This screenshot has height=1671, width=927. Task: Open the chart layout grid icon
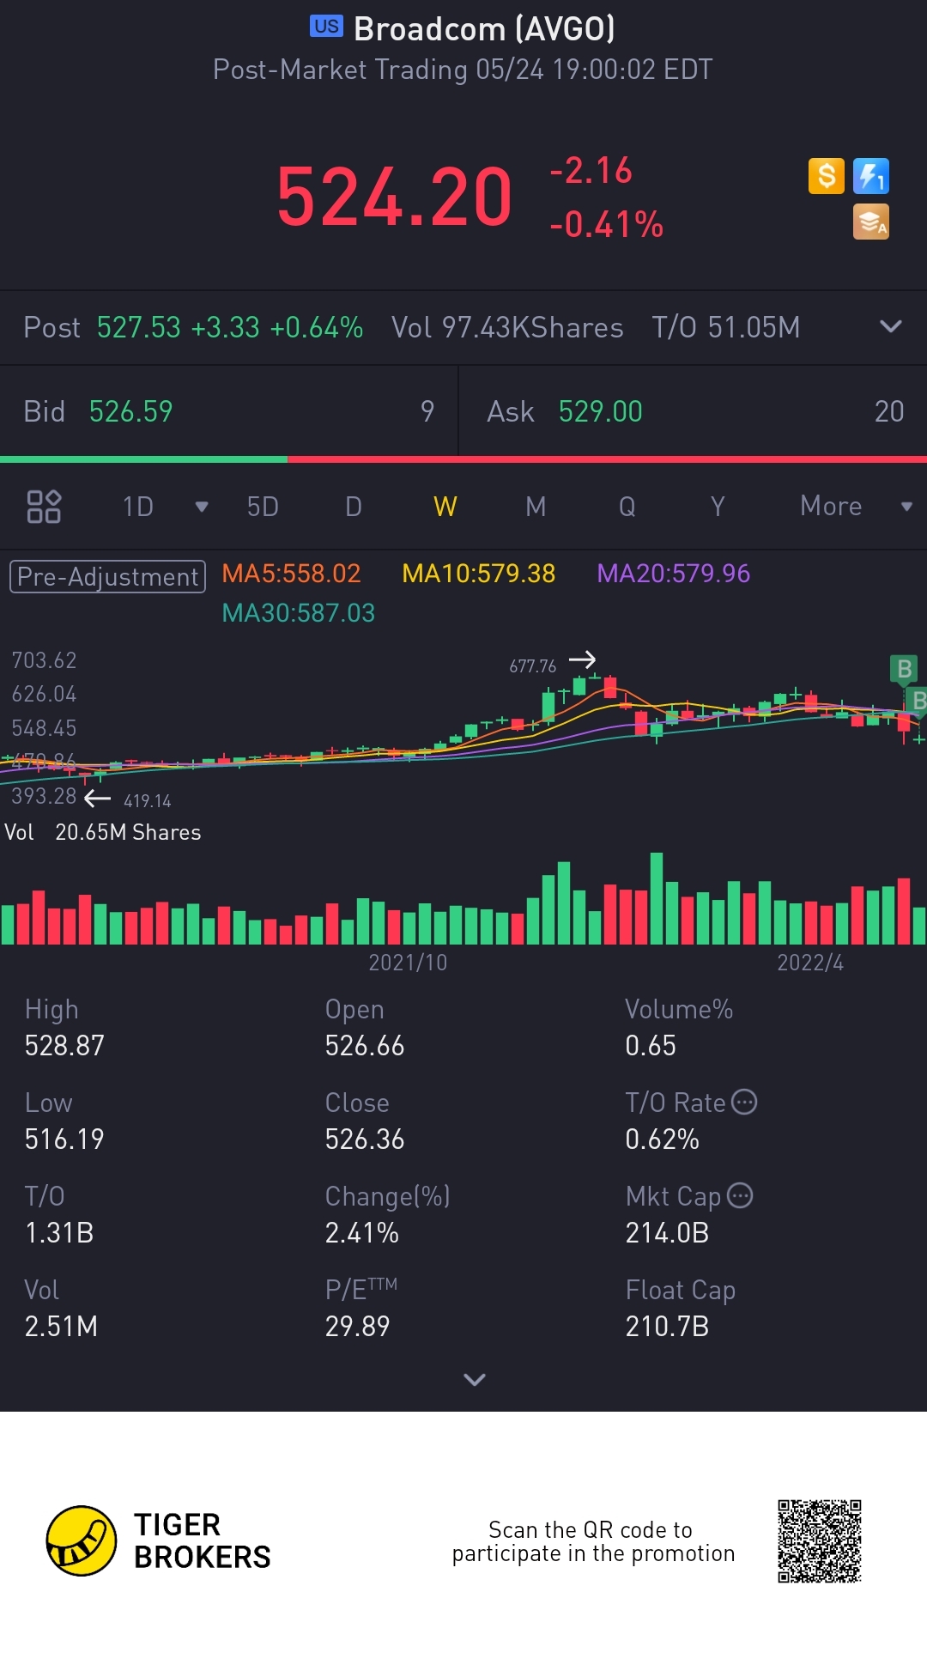pos(44,507)
